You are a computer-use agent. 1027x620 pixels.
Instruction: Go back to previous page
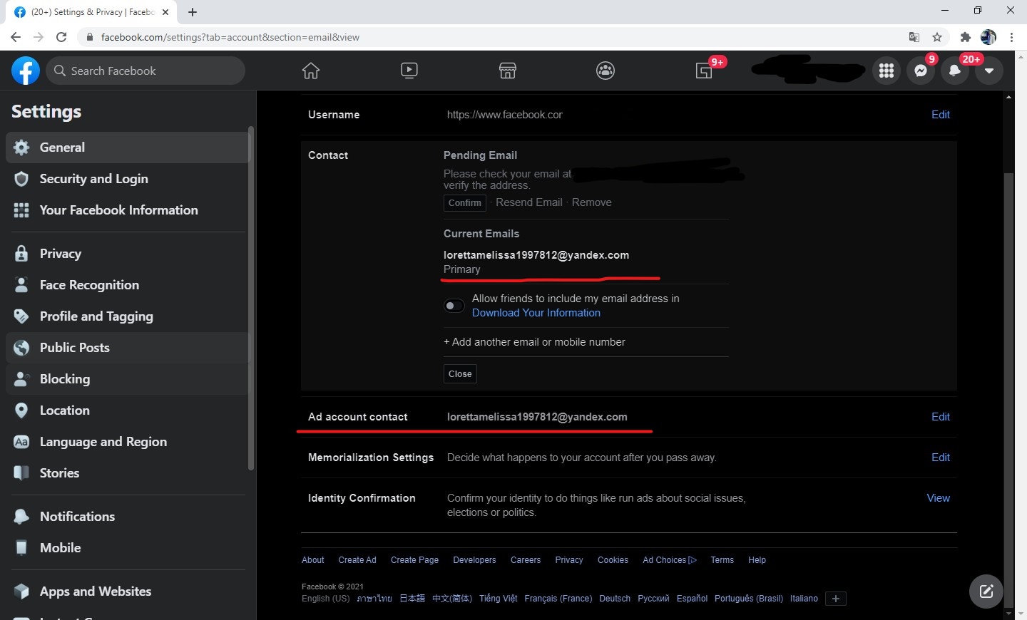pos(16,37)
